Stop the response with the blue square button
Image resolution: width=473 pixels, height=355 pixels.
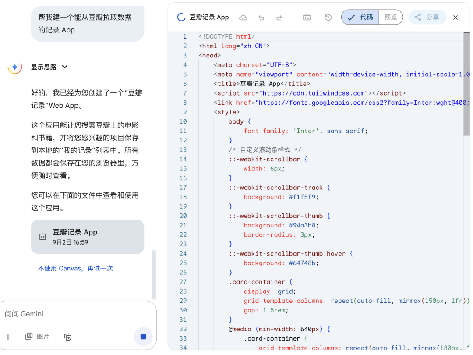(x=143, y=337)
